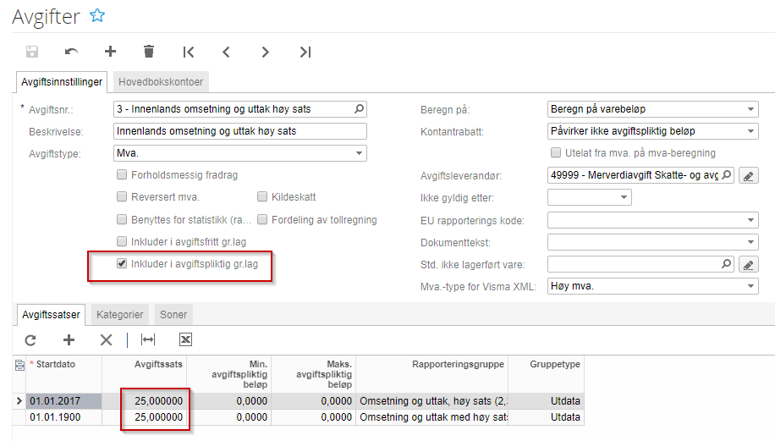The width and height of the screenshot is (775, 441).
Task: Click the Beskrivelse text field
Action: [239, 131]
